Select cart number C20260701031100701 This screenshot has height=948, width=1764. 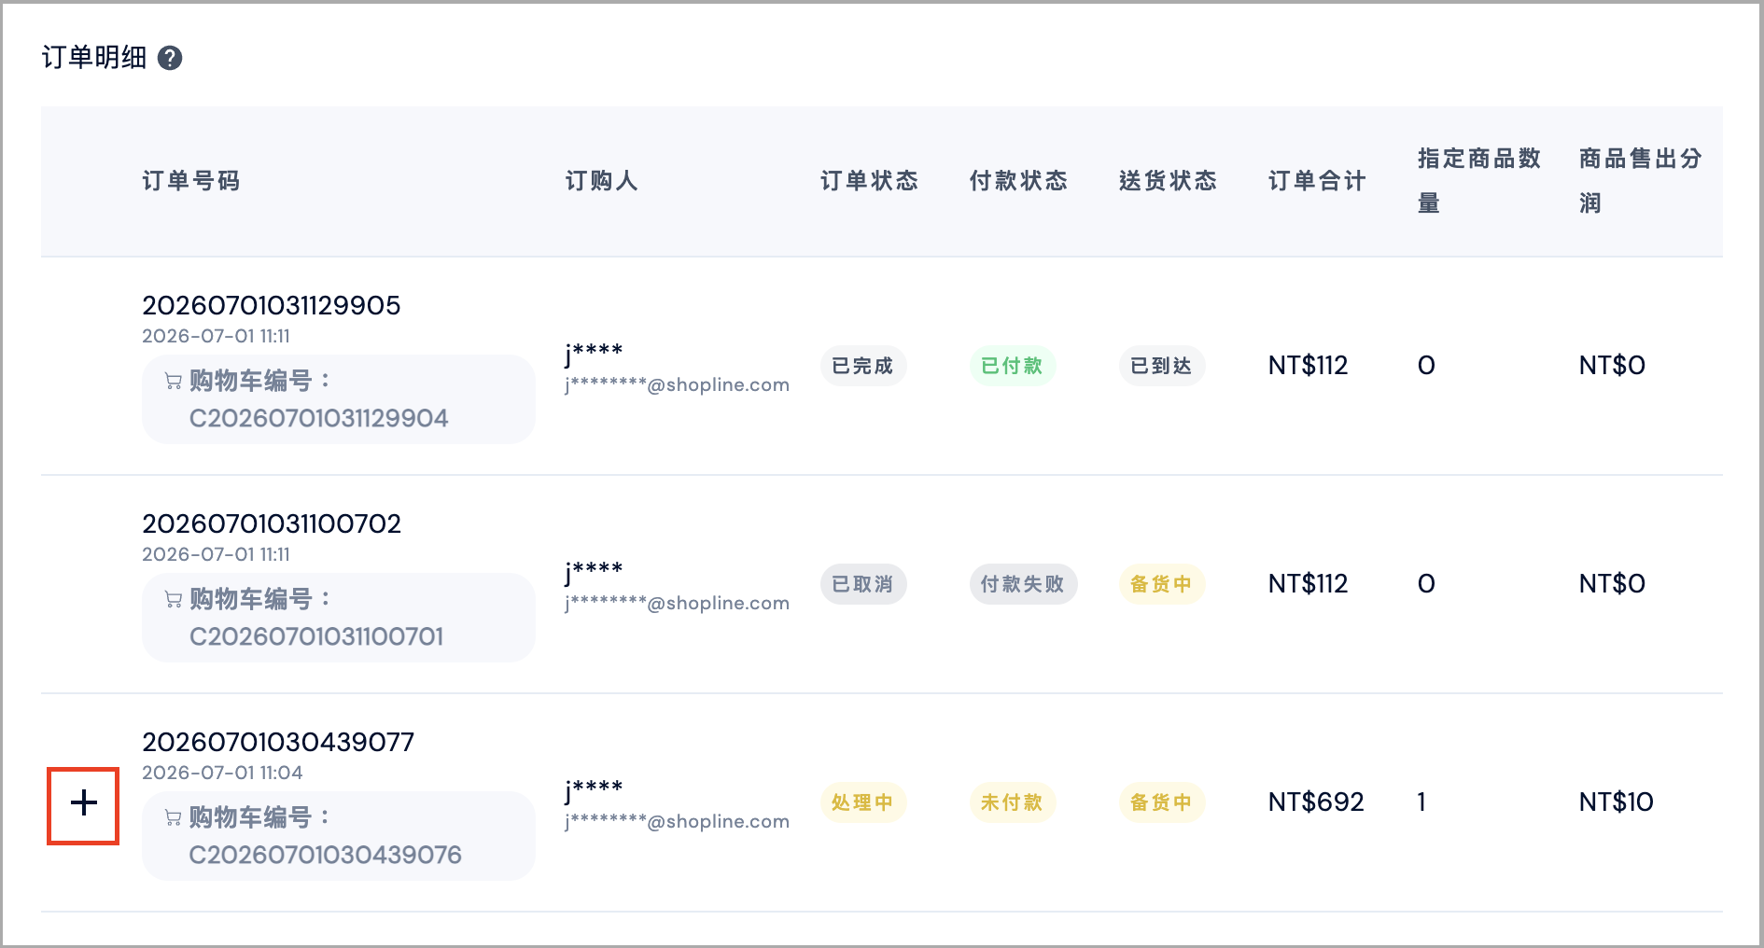pyautogui.click(x=316, y=636)
